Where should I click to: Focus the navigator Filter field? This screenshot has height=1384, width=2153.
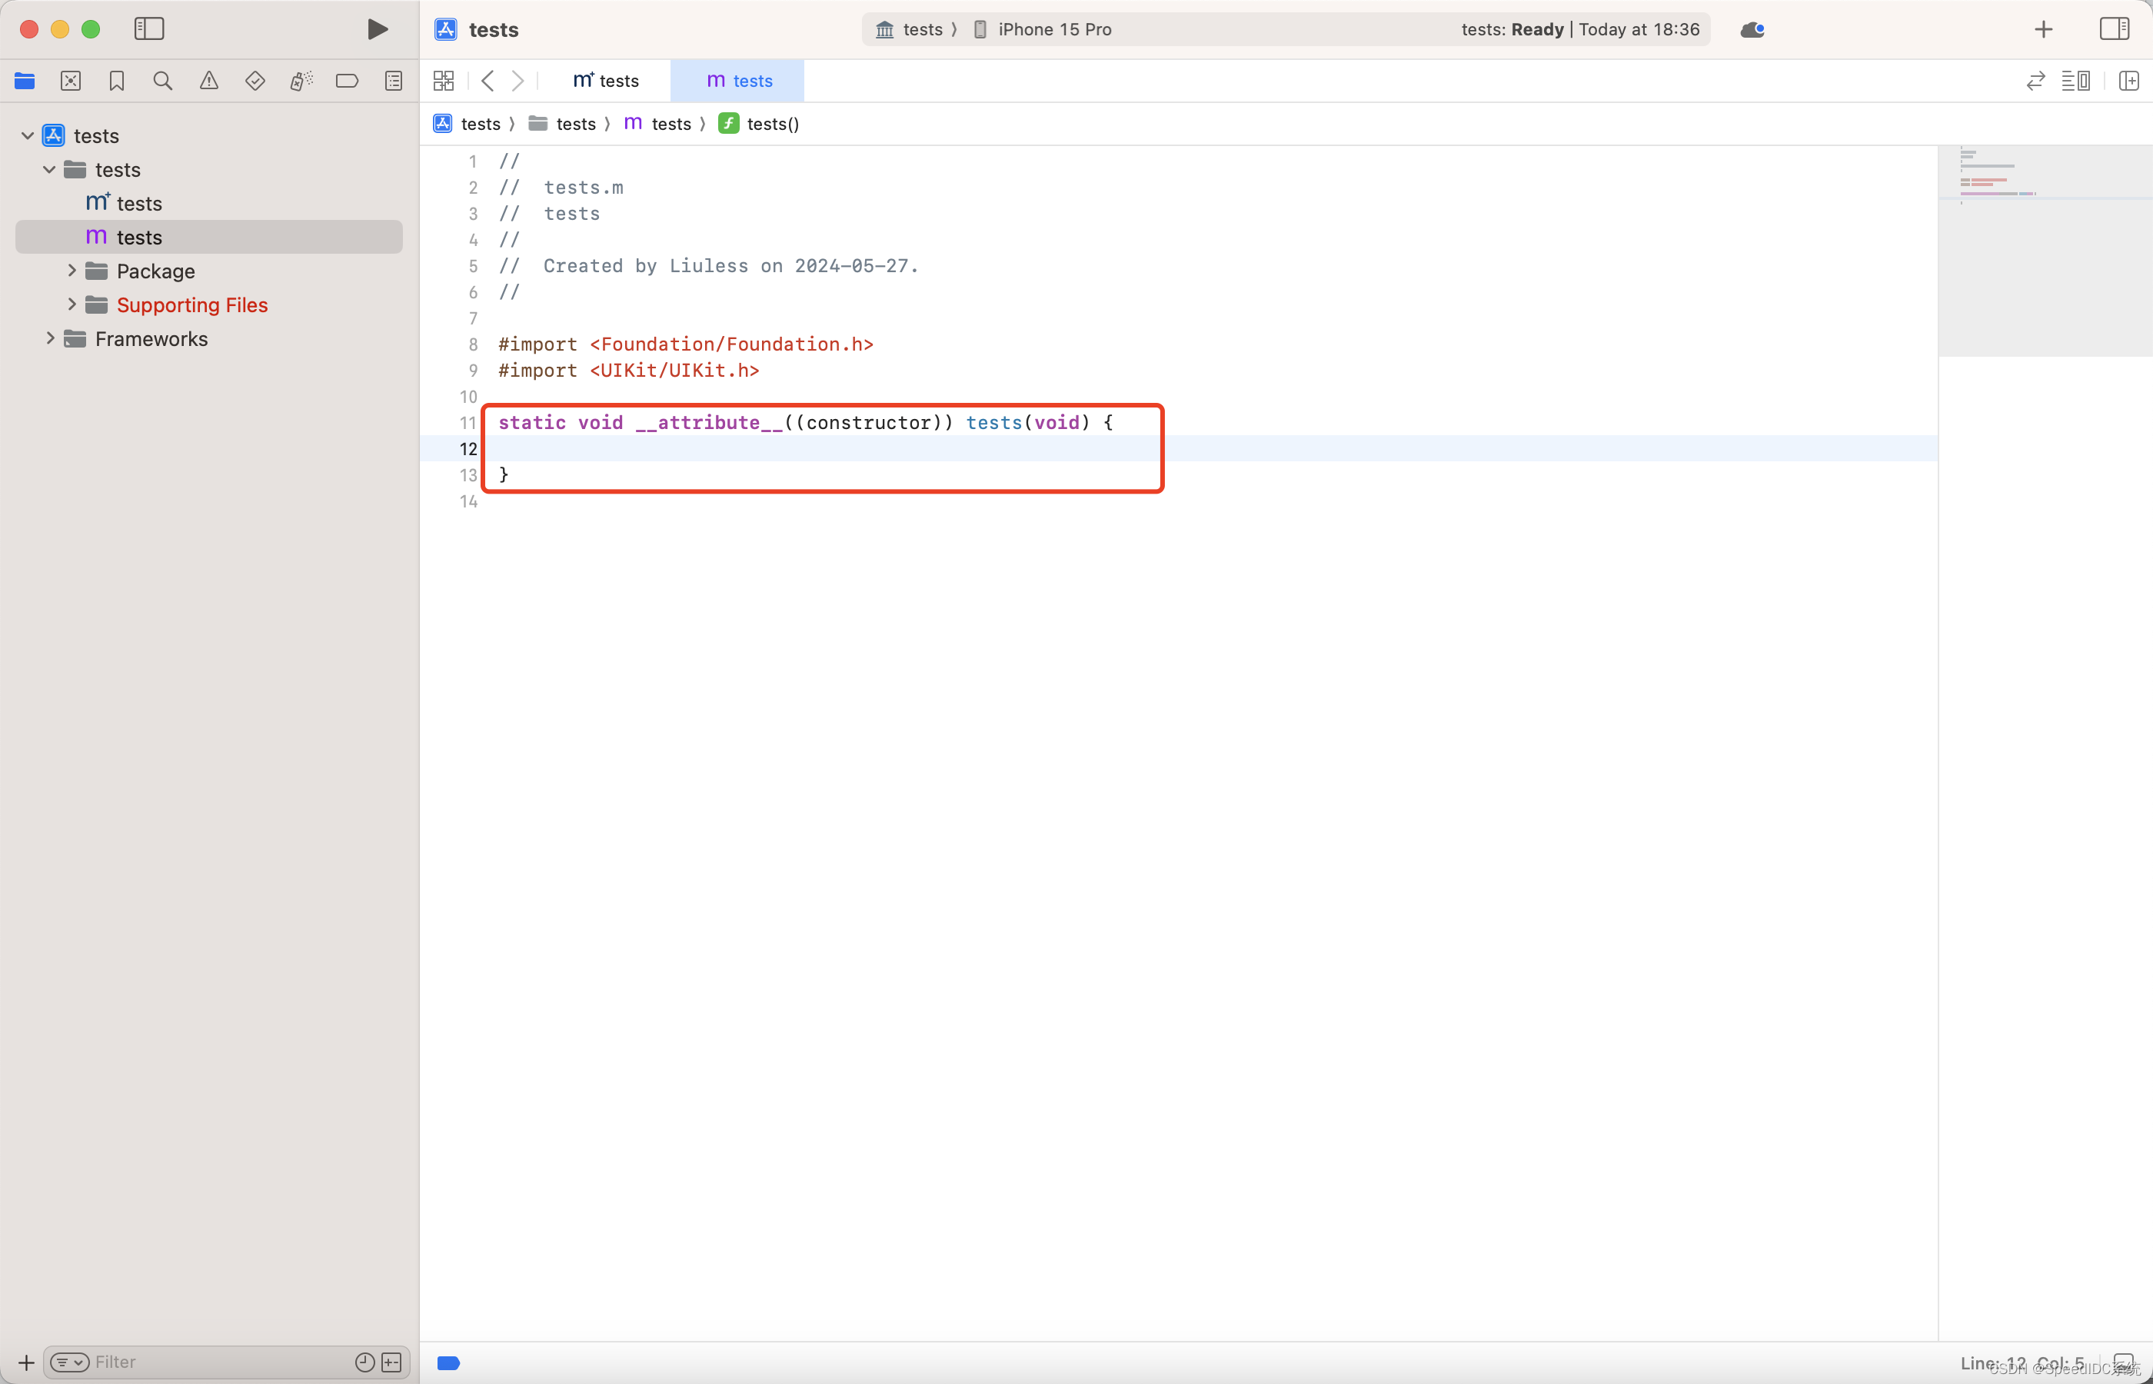coord(220,1362)
